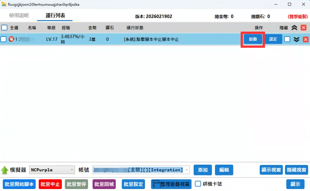Viewport: 310px width, 191px height.
Task: Click the red stop icon in row 1
Action: 11,40
